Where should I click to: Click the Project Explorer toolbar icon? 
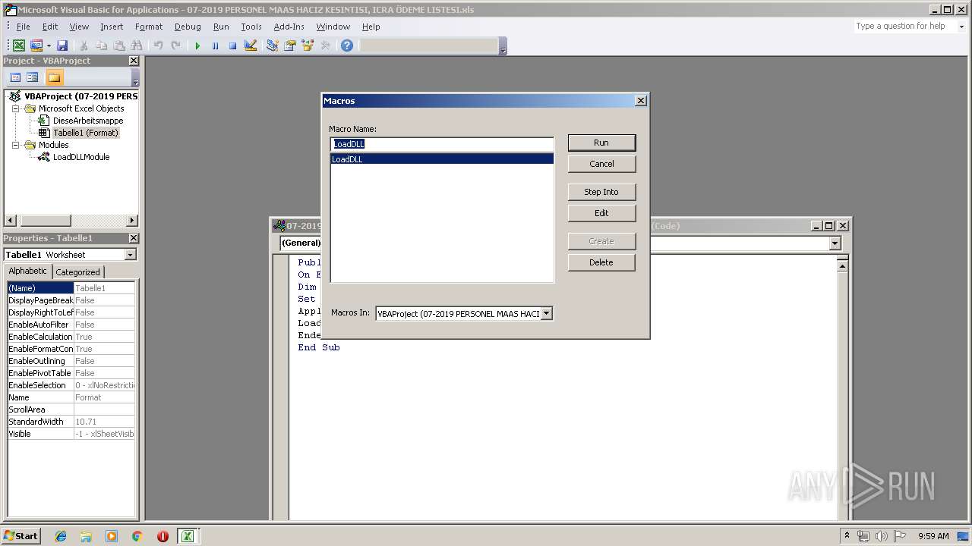click(x=272, y=45)
